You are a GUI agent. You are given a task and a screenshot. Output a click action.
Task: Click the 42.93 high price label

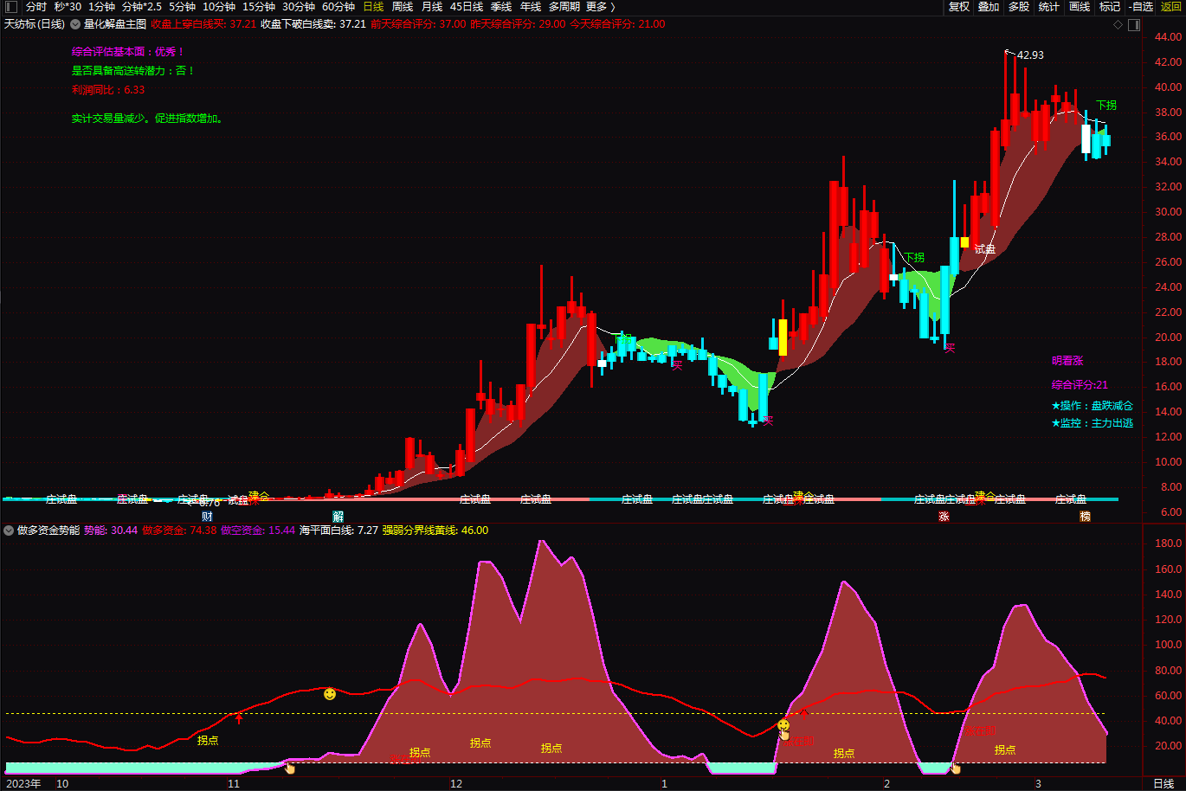click(x=1030, y=55)
